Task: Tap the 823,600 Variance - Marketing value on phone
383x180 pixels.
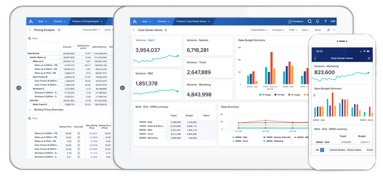Action: (x=325, y=72)
